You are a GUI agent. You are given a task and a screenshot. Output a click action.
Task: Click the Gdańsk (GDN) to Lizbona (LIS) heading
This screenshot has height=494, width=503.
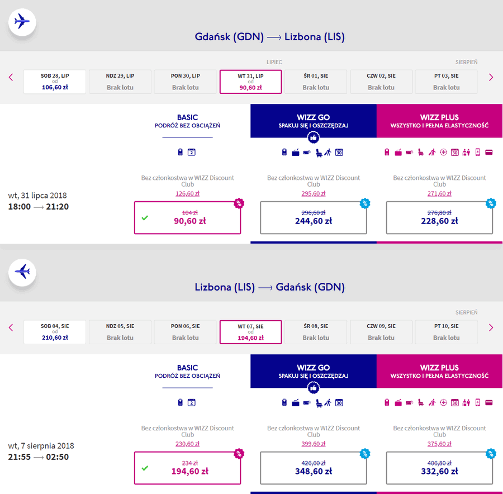click(269, 37)
